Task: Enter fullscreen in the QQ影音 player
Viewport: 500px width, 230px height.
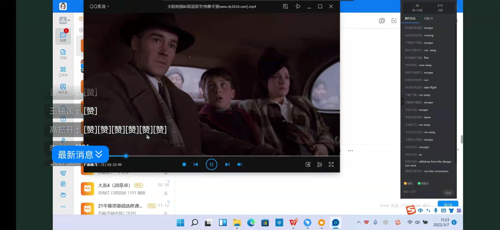Action: click(331, 164)
